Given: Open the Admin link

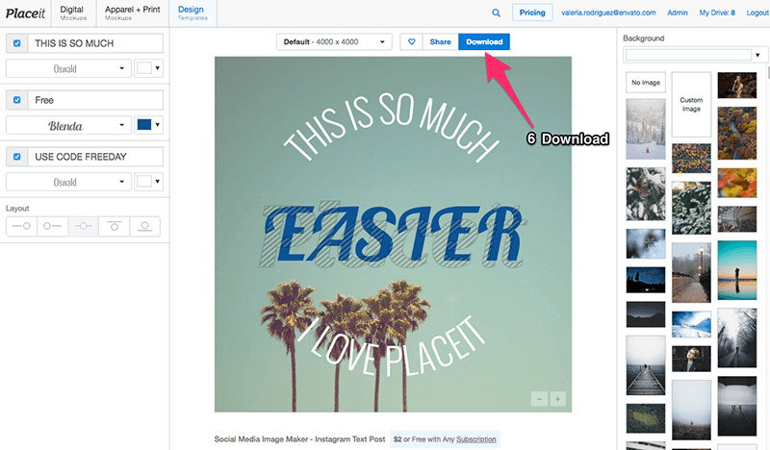Looking at the screenshot, I should pyautogui.click(x=678, y=12).
